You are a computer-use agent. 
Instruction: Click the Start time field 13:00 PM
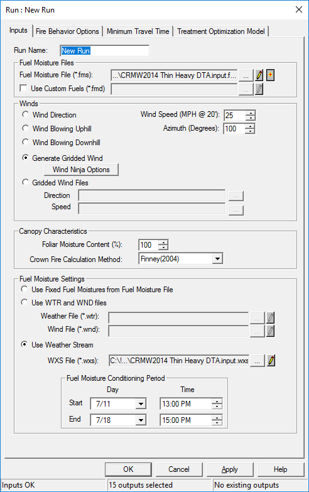click(186, 404)
